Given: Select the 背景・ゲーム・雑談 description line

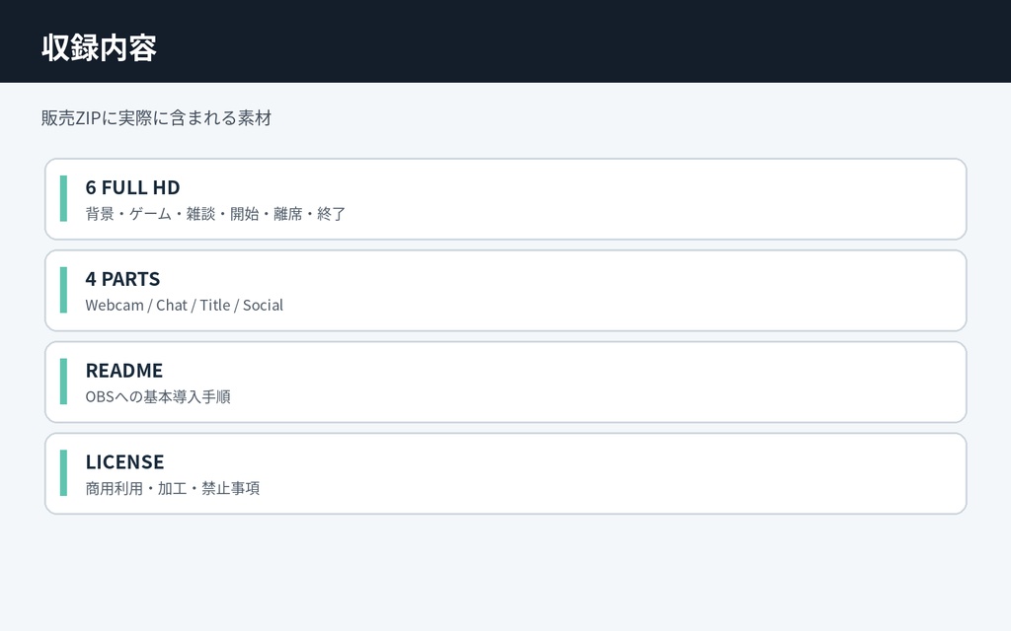Looking at the screenshot, I should [x=215, y=214].
